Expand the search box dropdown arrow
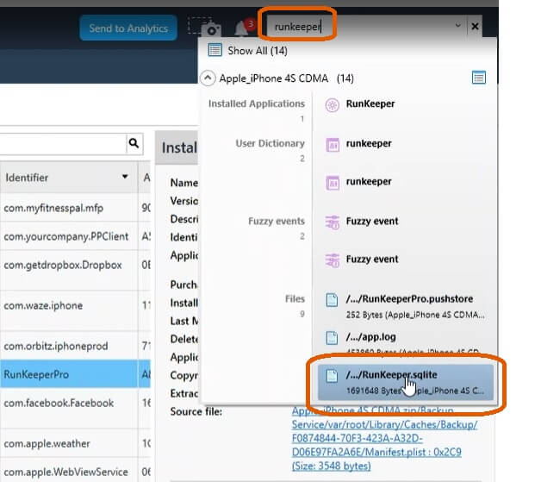Image resolution: width=535 pixels, height=482 pixels. pyautogui.click(x=457, y=27)
